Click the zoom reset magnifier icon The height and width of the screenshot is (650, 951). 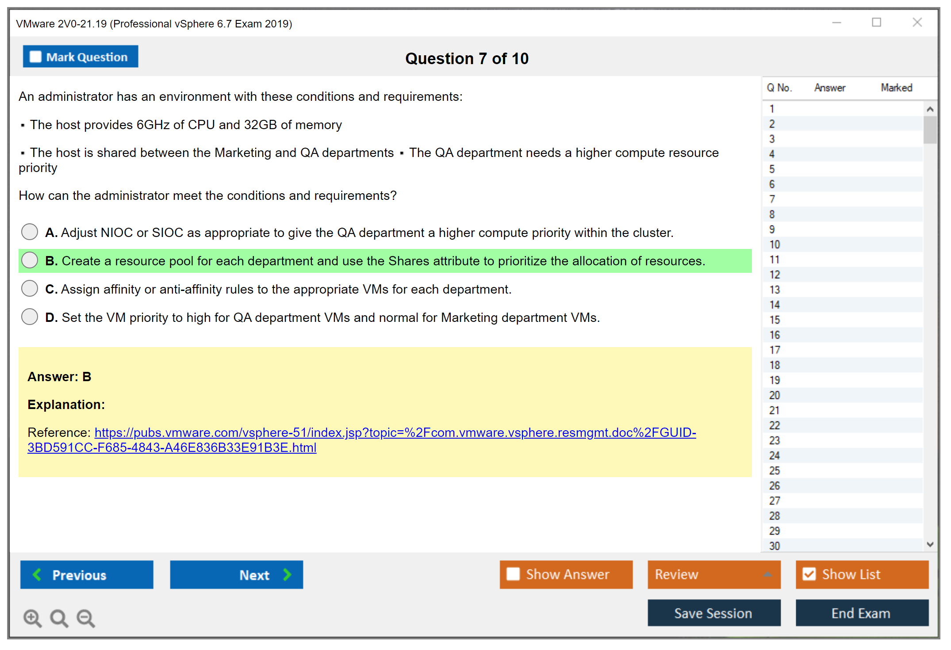58,618
